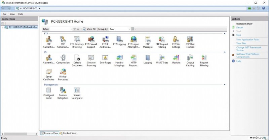Screen dimensions: 269x140
Task: Open FTP Messages feature
Action: click(148, 42)
